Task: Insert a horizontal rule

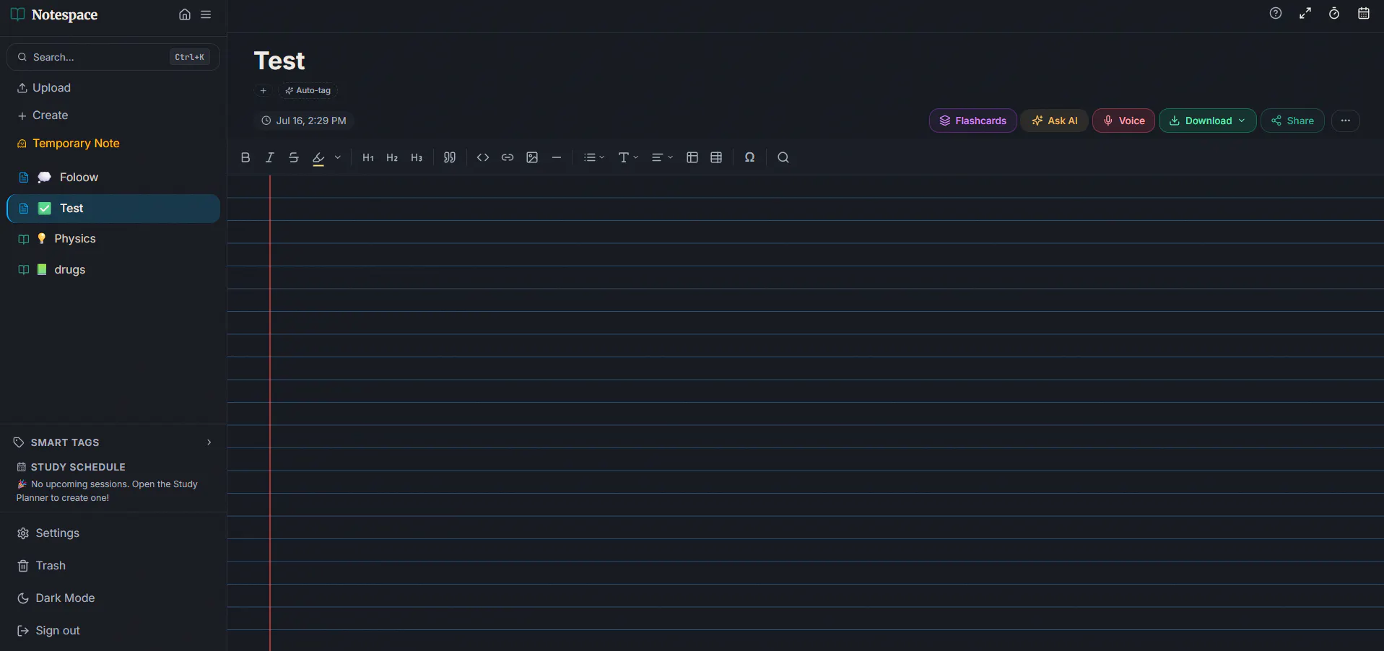Action: coord(557,157)
